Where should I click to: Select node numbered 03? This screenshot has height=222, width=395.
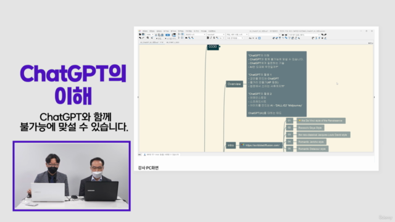coord(289,134)
